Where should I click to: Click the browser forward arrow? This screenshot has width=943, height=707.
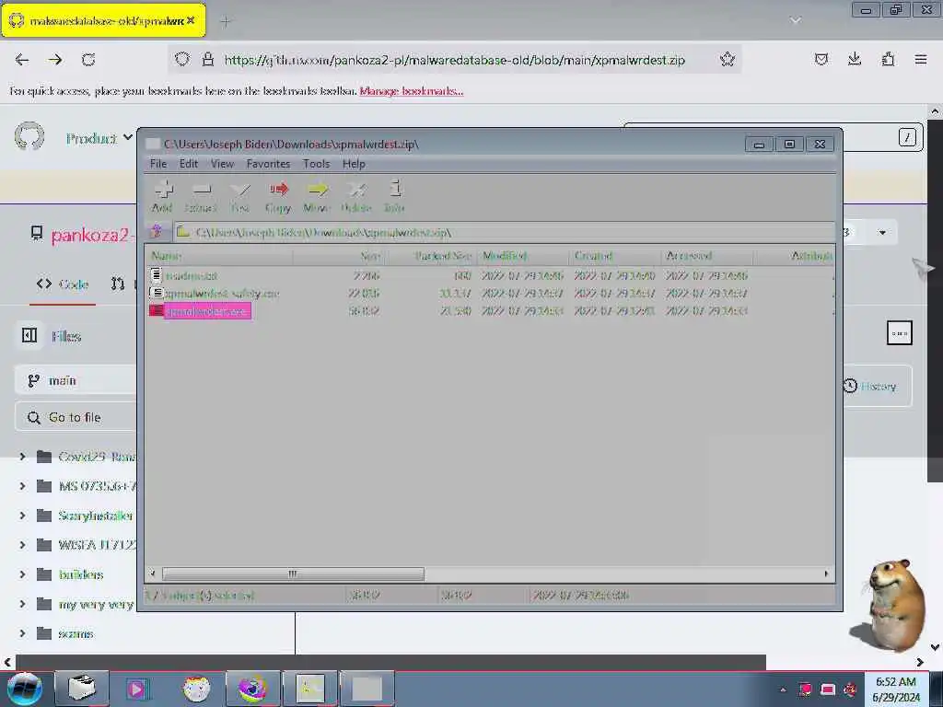[55, 60]
